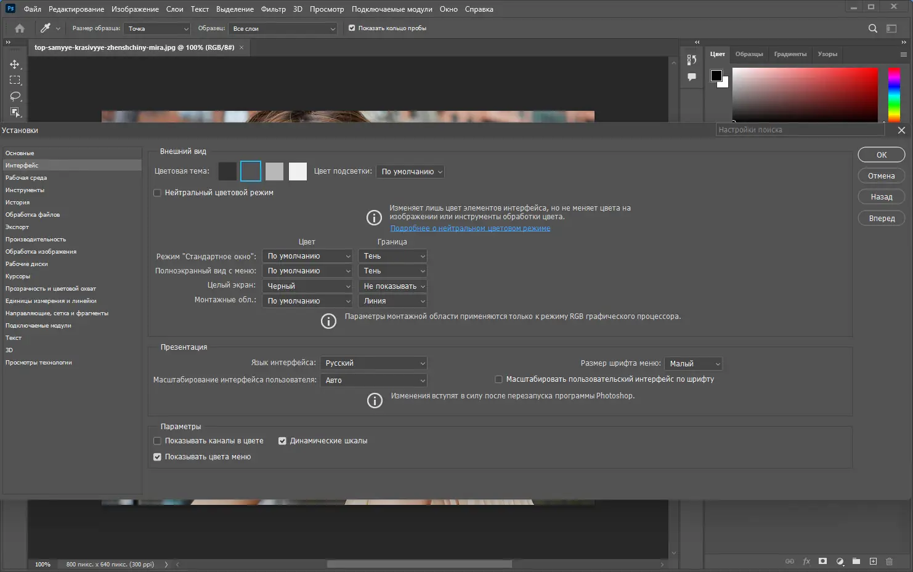
Task: Add a layer mask icon
Action: click(x=823, y=562)
